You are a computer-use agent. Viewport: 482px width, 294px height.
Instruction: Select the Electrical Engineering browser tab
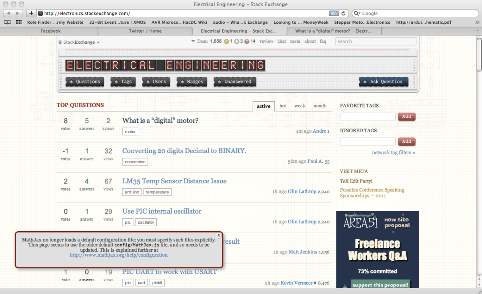pyautogui.click(x=239, y=31)
